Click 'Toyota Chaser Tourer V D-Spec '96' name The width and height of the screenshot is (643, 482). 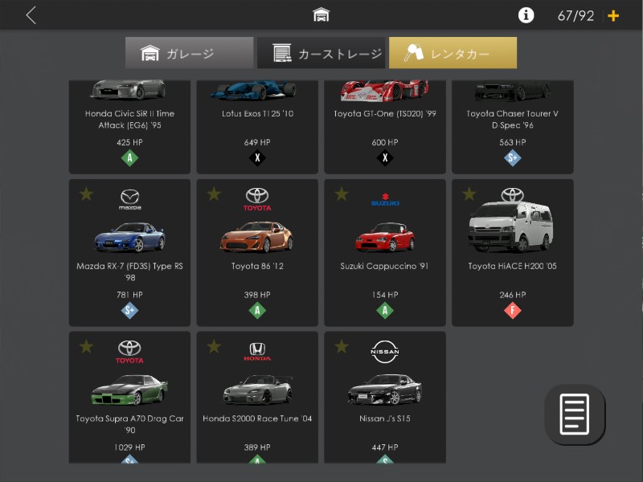512,119
